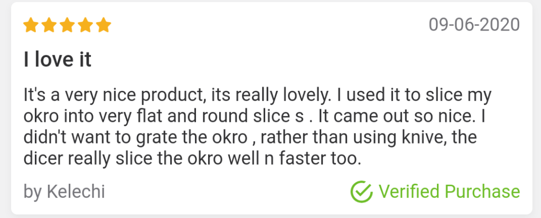Click the first gold rating star
Image resolution: width=541 pixels, height=218 pixels.
31,25
